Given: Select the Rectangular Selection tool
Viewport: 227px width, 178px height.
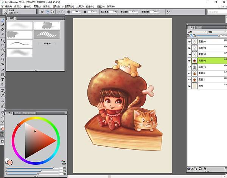Looking at the screenshot, I should tap(3, 45).
